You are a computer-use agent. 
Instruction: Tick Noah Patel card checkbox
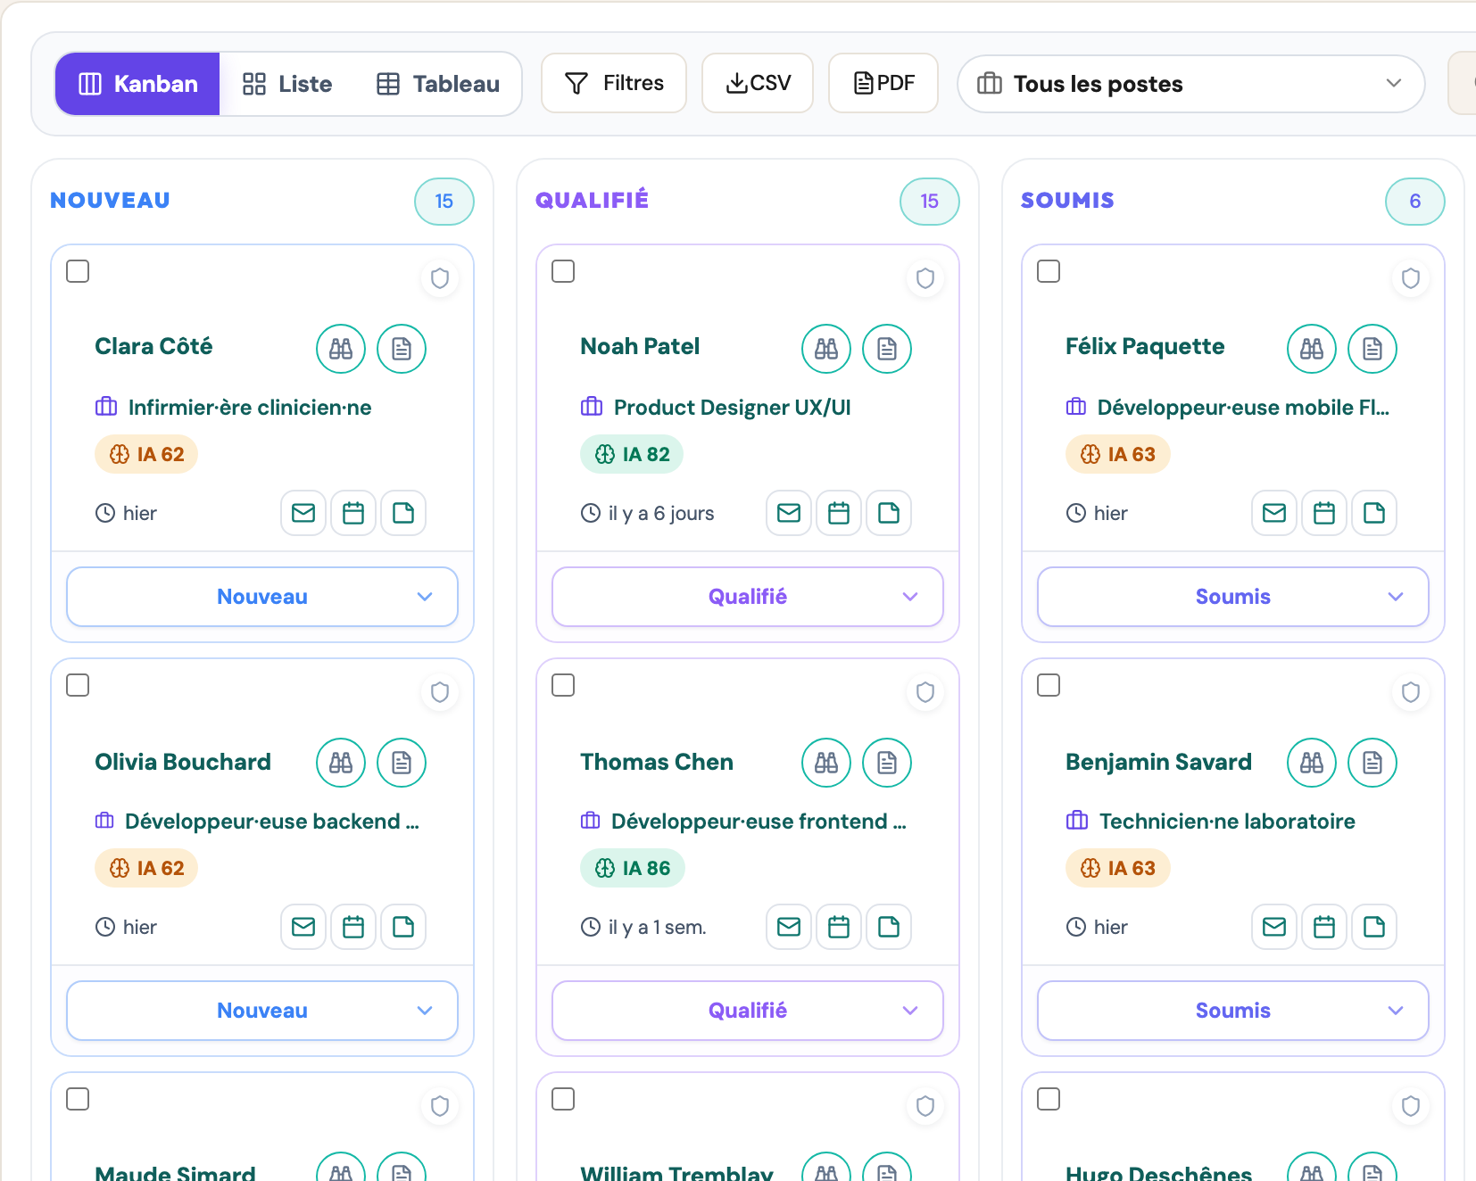pos(563,271)
